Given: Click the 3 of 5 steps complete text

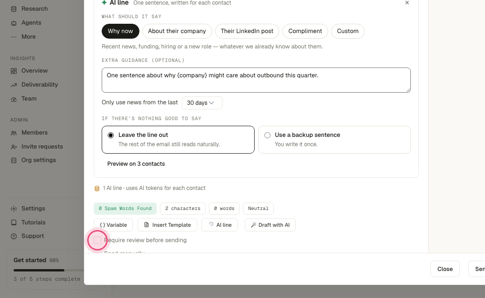Looking at the screenshot, I should (x=47, y=279).
